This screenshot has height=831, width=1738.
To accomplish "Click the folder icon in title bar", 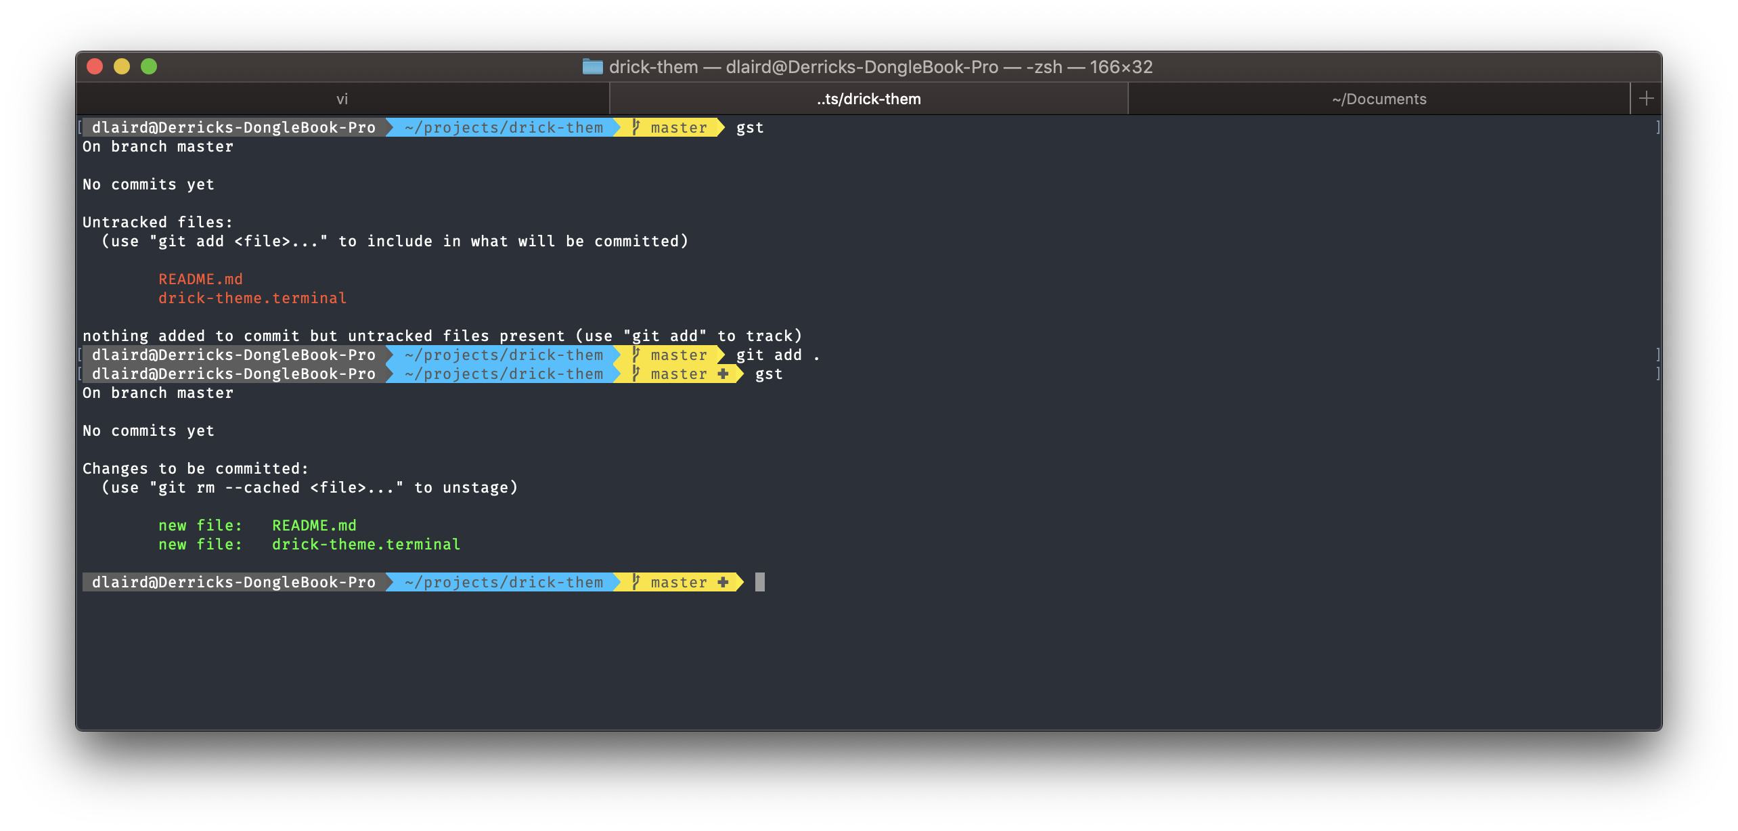I will (592, 66).
